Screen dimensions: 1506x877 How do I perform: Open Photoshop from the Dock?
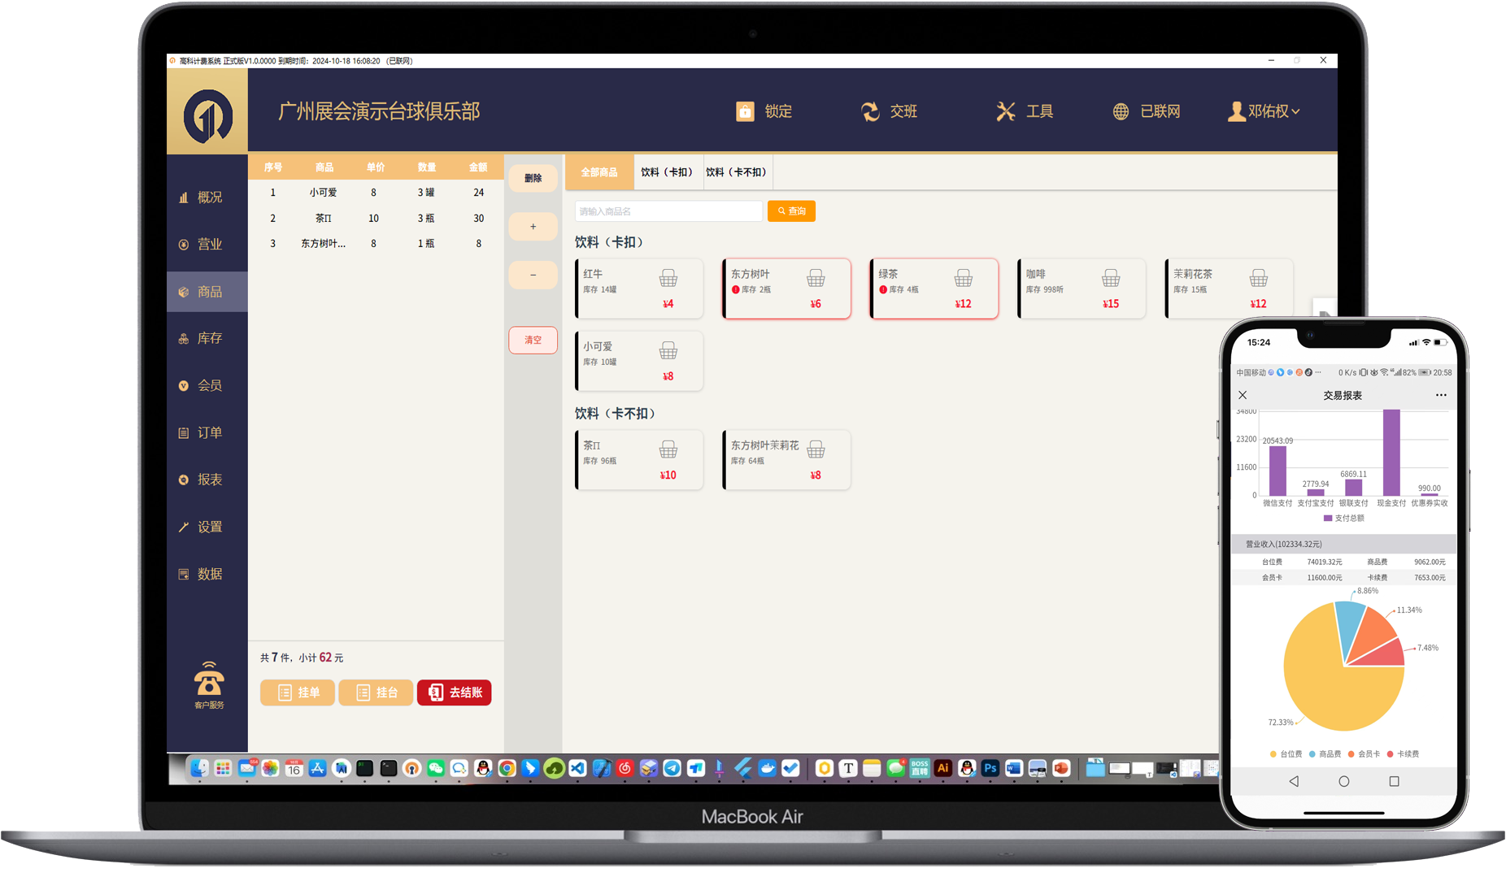coord(990,768)
